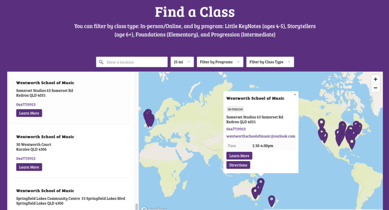The width and height of the screenshot is (389, 210).
Task: Expand the Filter by Programs dropdown
Action: pos(220,62)
